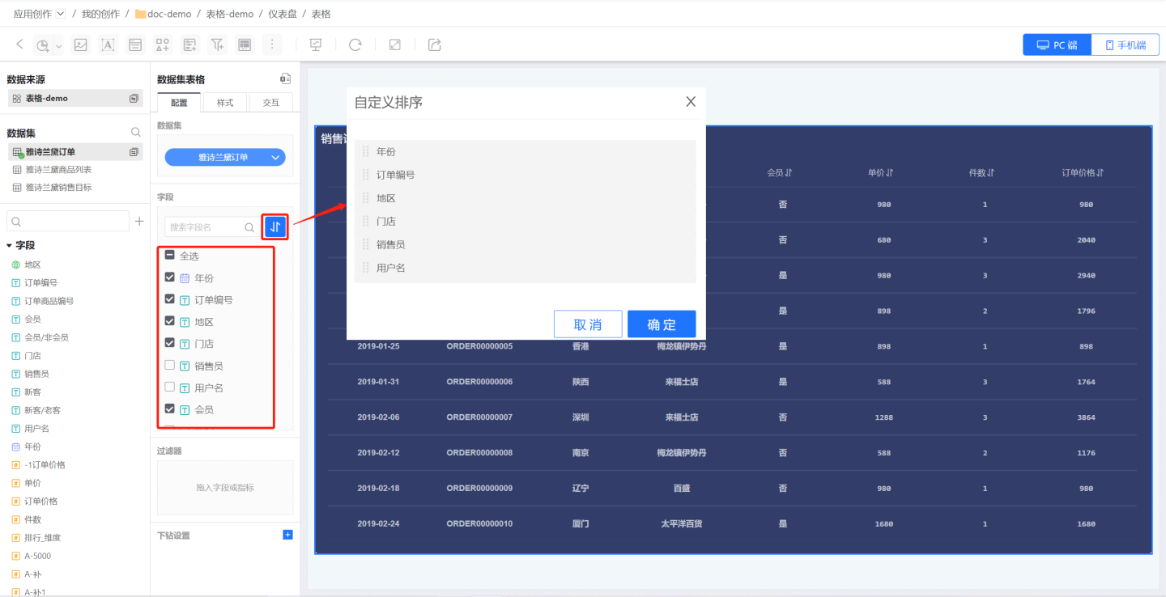This screenshot has width=1166, height=597.
Task: Click the blue plus icon next to 下钻设置
Action: tap(287, 535)
